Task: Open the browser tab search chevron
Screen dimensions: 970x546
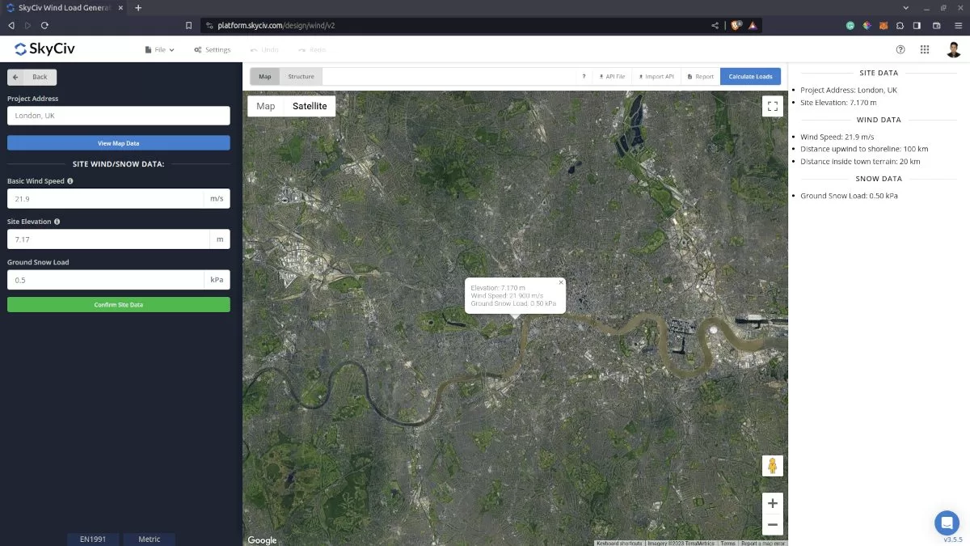Action: point(905,7)
